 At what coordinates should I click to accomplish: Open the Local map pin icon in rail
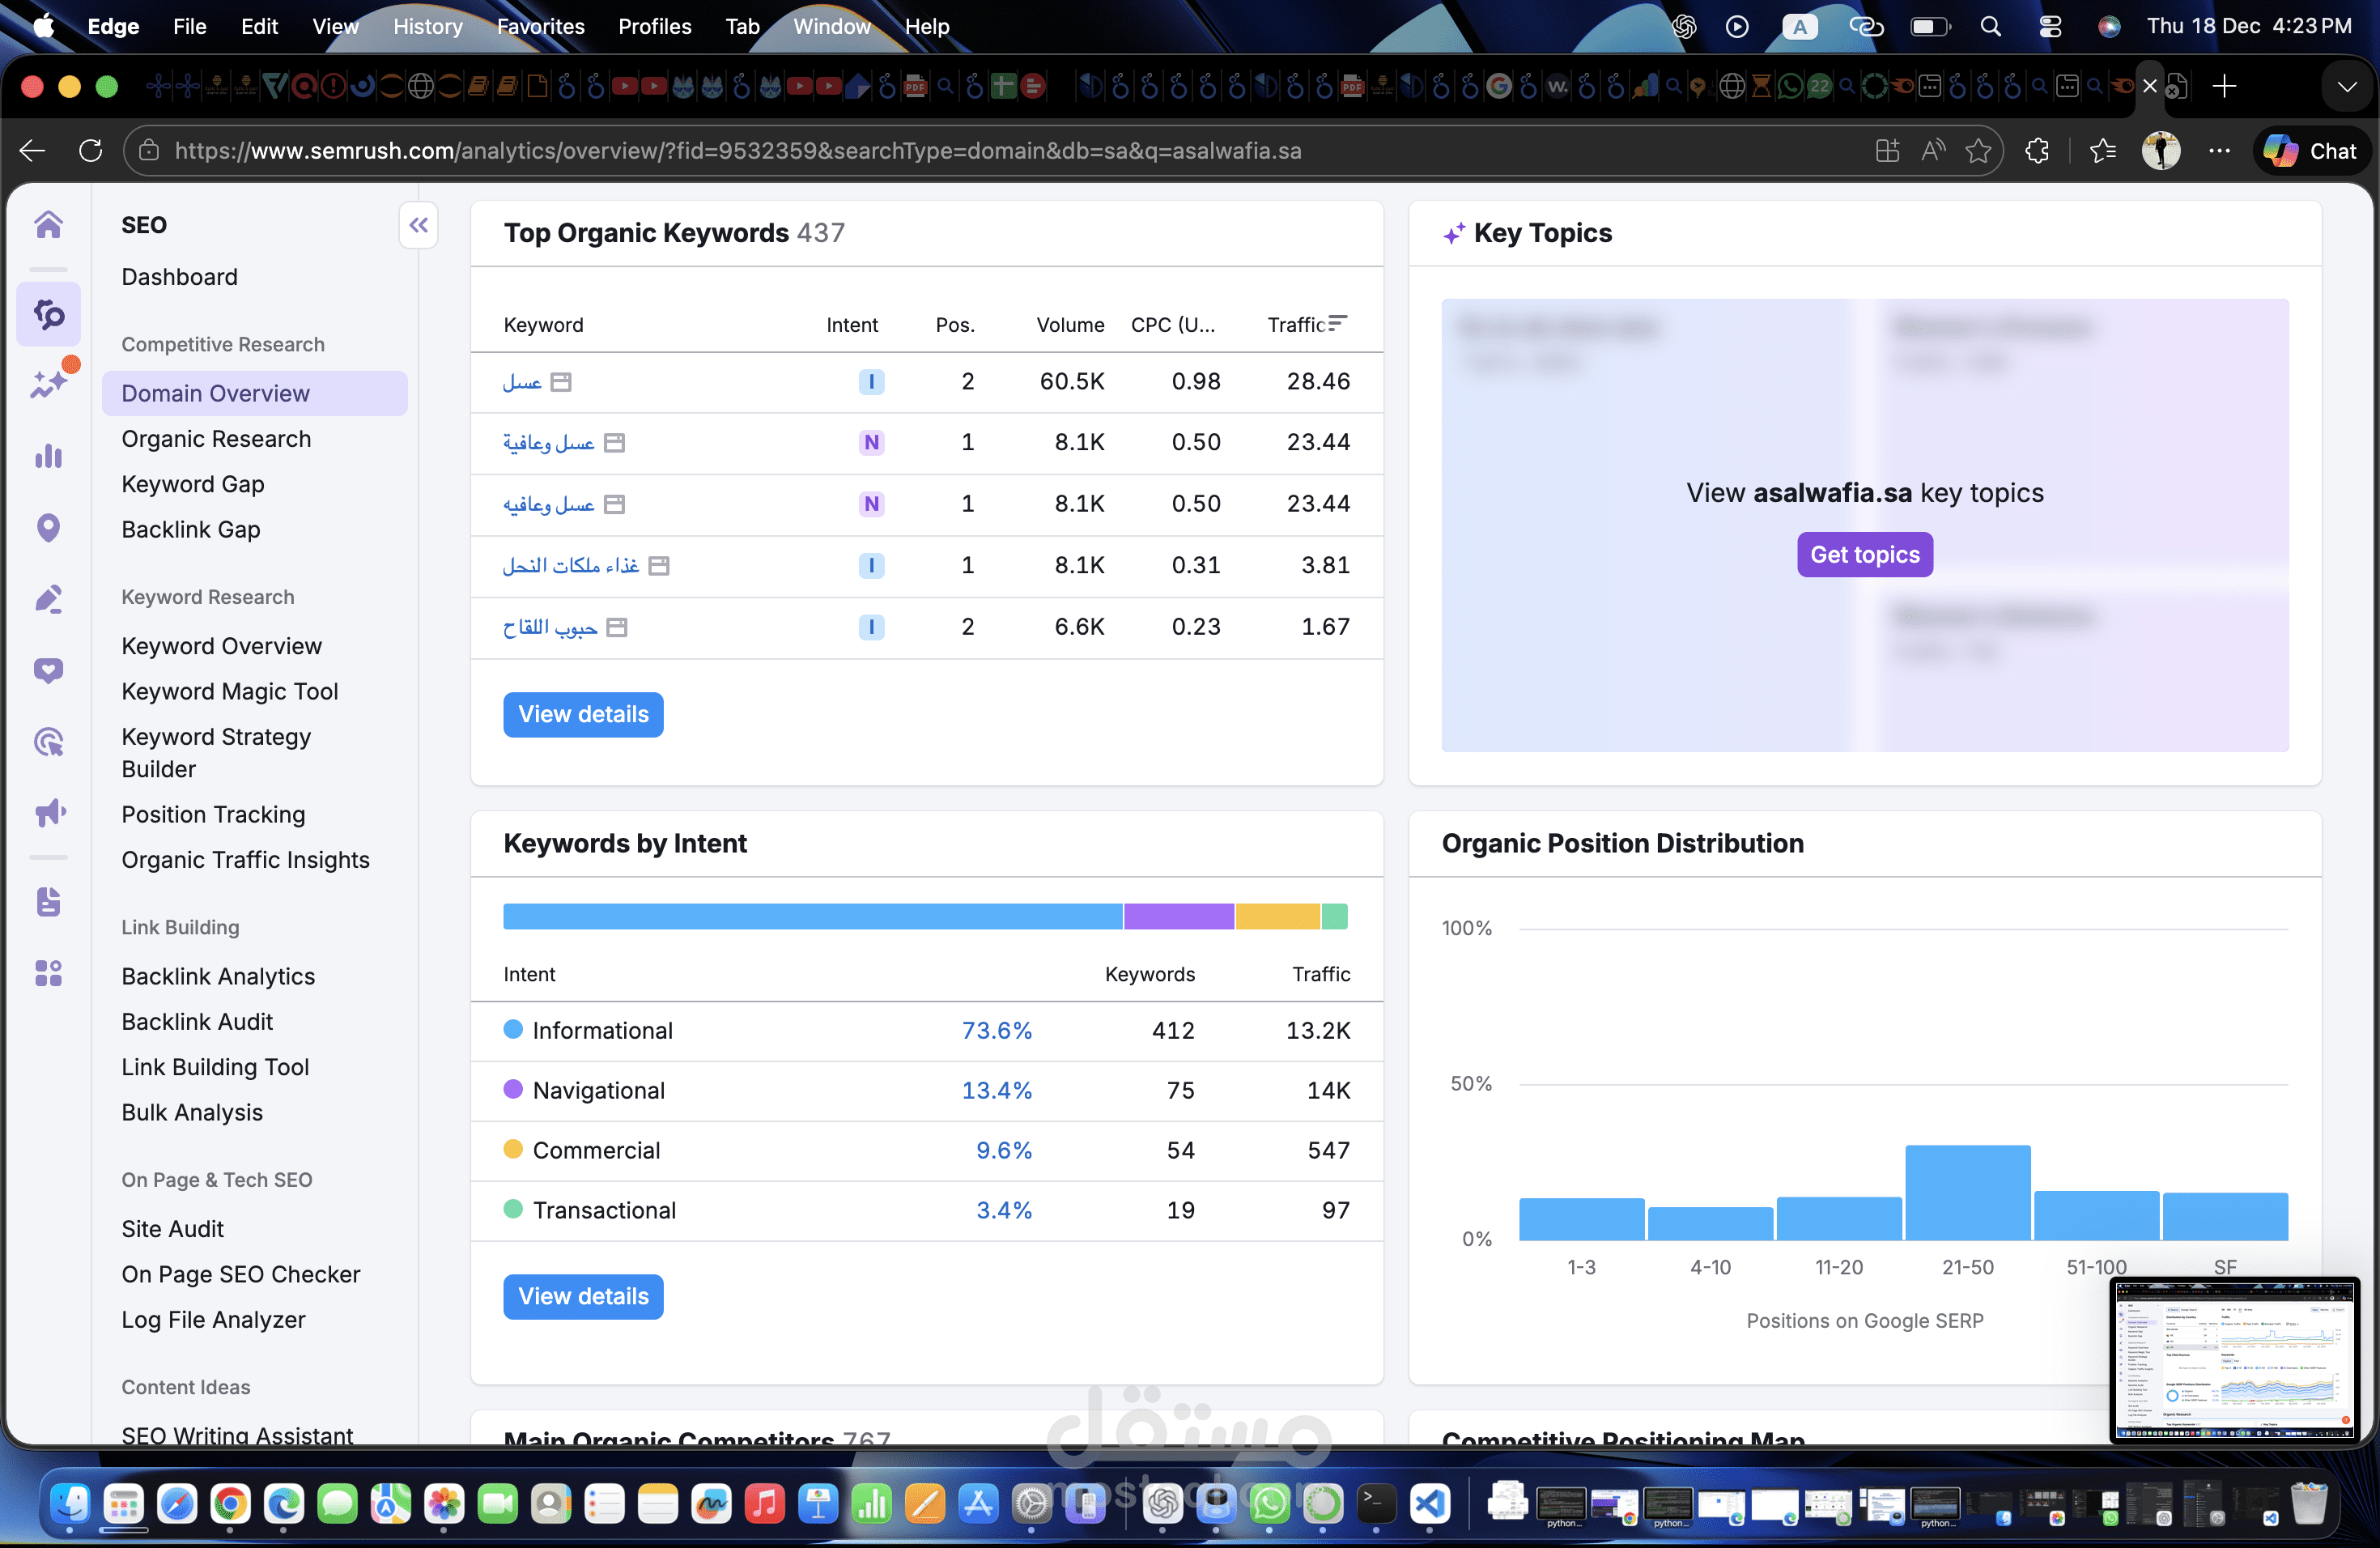(48, 527)
